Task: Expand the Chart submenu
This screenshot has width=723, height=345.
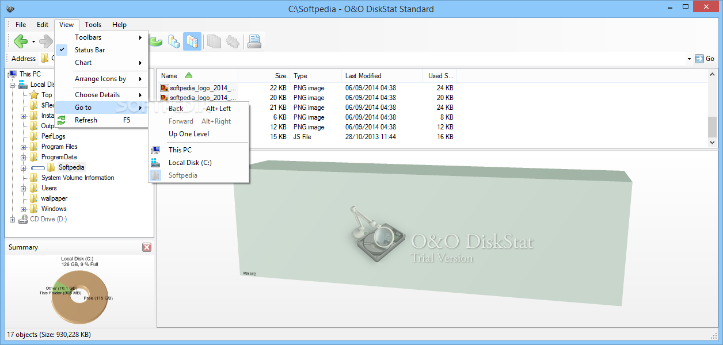Action: point(102,63)
